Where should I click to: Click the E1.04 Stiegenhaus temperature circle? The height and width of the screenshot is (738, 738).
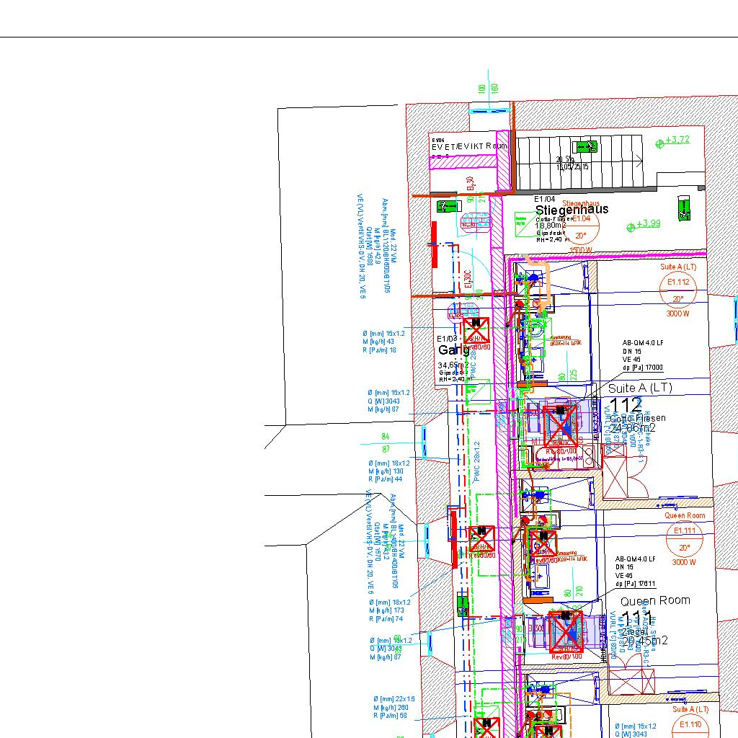pos(581,227)
